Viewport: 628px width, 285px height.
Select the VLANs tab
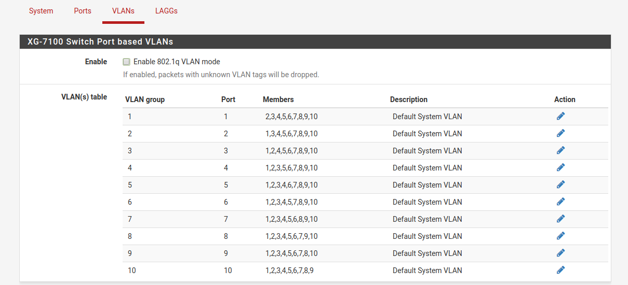[x=123, y=11]
